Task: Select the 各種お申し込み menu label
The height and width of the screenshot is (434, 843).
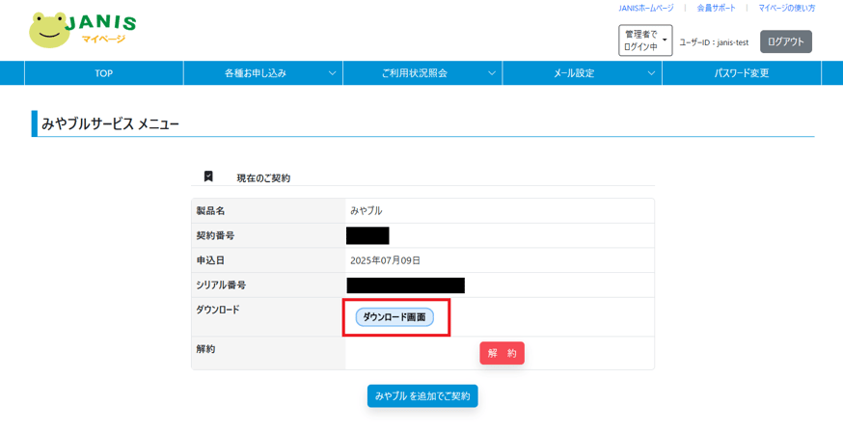Action: pyautogui.click(x=256, y=73)
